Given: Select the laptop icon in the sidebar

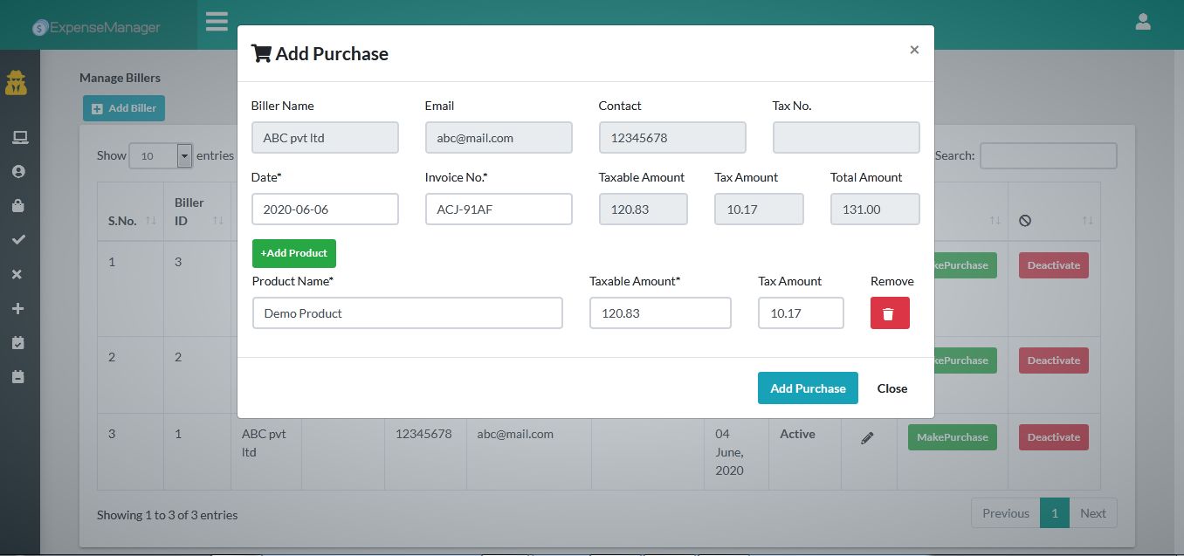Looking at the screenshot, I should tap(18, 137).
